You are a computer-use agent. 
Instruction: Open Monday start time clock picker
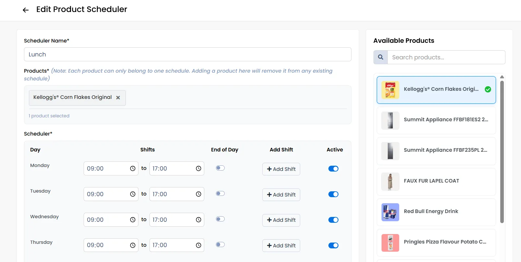click(133, 169)
